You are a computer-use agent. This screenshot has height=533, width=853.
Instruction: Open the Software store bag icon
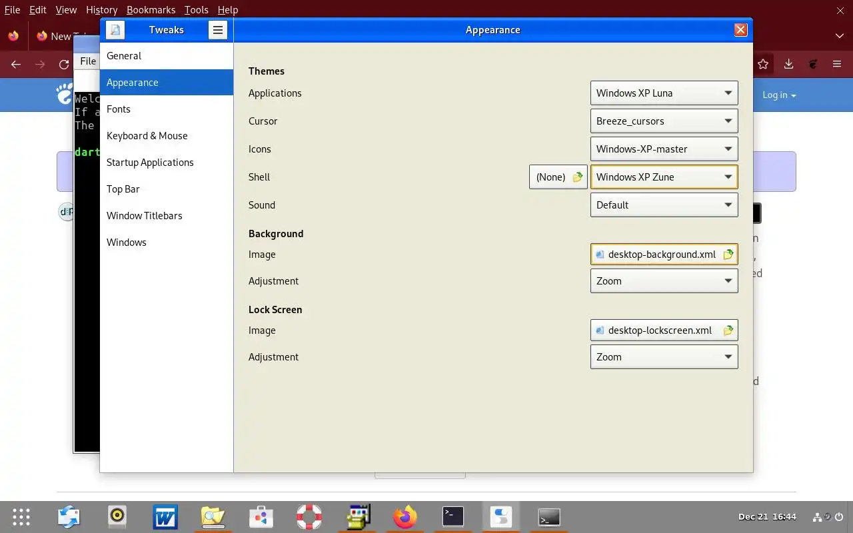click(261, 517)
